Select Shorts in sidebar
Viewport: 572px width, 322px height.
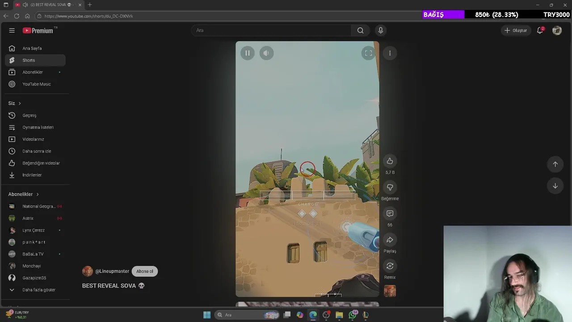pos(35,60)
